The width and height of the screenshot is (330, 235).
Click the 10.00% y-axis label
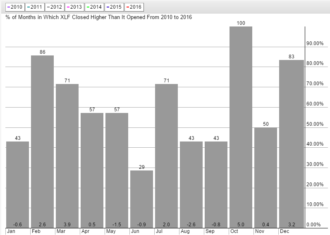(x=315, y=204)
